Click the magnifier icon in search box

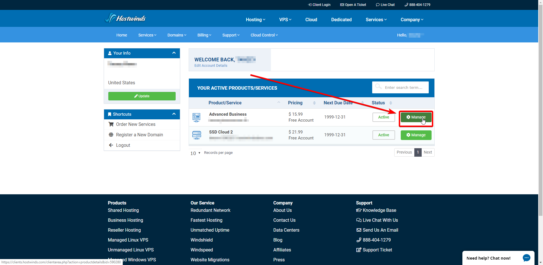coord(378,86)
